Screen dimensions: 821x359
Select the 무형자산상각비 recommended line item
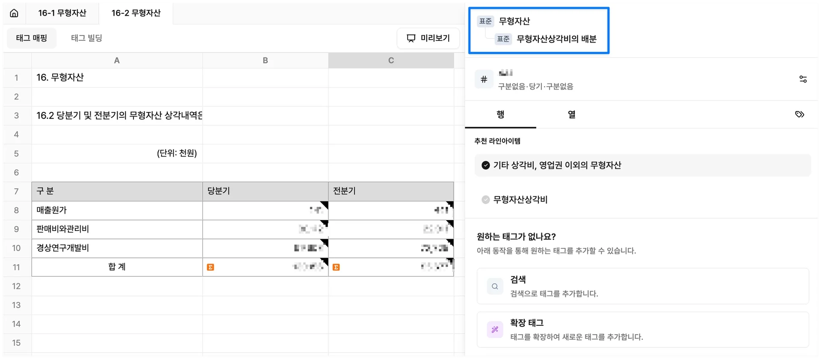click(520, 199)
